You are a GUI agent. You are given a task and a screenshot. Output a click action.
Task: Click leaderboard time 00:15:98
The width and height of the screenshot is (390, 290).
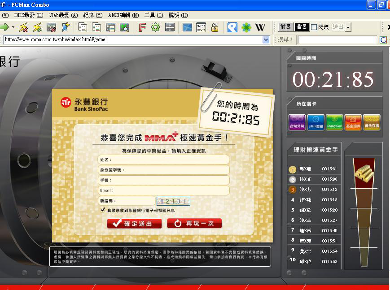(329, 179)
